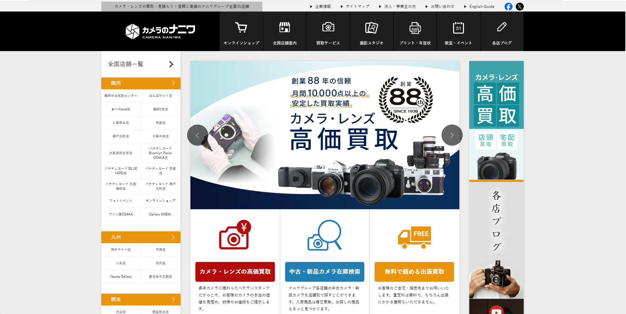Open 大阪芸術大学店 store link

pos(121,153)
